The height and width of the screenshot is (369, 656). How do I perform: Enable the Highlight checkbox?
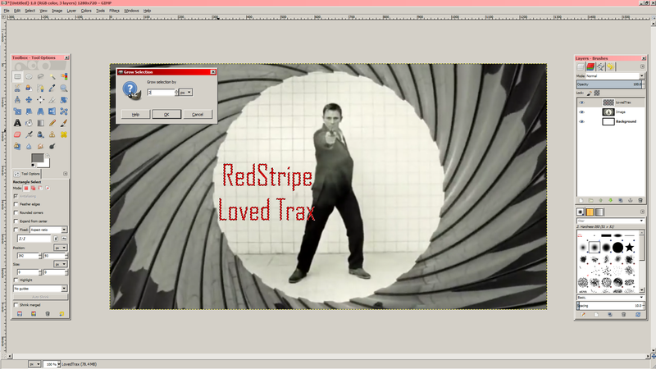pyautogui.click(x=16, y=280)
